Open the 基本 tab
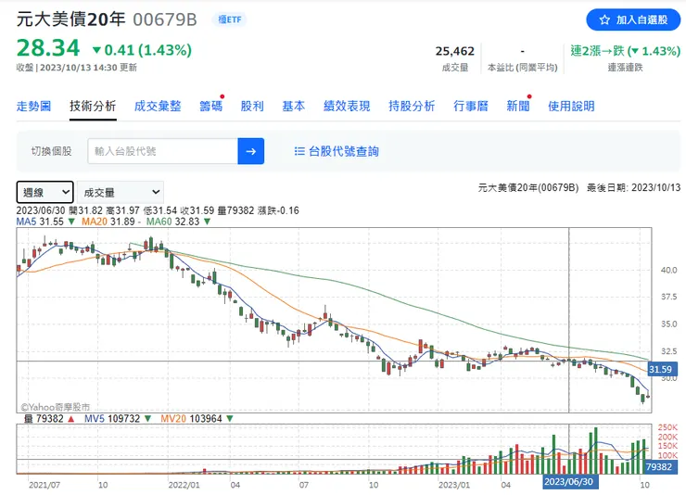 [293, 107]
